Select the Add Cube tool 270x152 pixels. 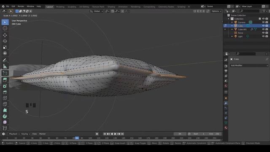[5, 73]
